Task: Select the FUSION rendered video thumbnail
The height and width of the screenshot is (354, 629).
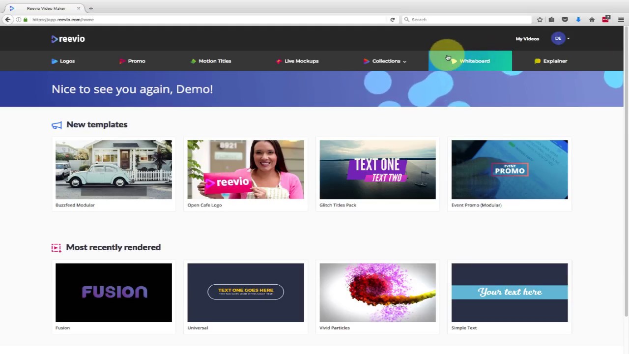Action: coord(114,293)
